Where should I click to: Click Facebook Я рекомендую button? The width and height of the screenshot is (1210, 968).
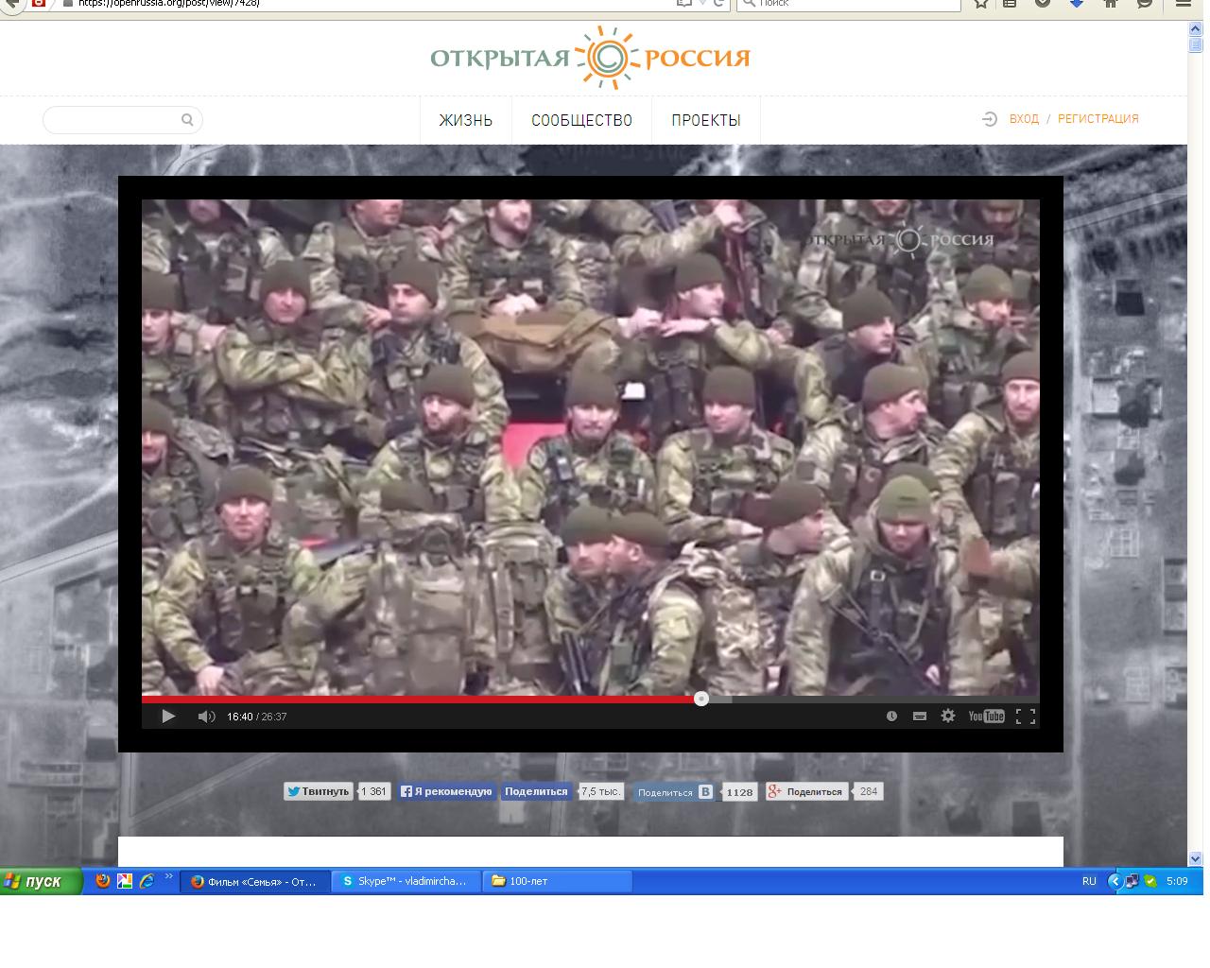pyautogui.click(x=445, y=792)
